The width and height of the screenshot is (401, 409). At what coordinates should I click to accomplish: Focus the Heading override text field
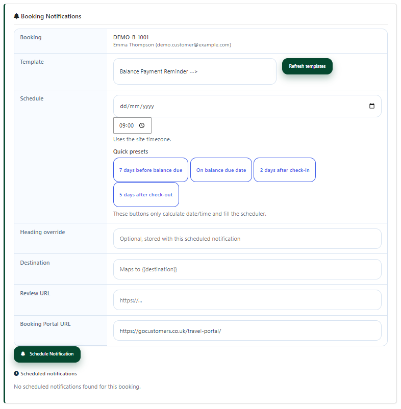[247, 239]
